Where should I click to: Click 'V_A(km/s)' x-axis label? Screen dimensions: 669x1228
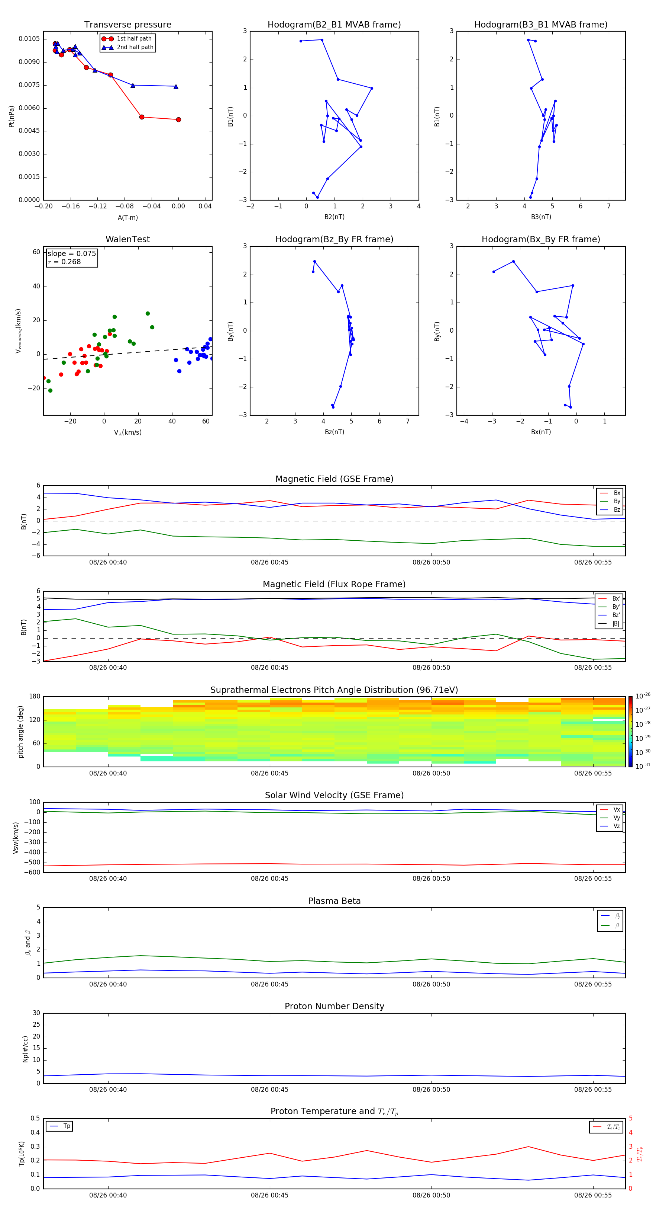127,432
